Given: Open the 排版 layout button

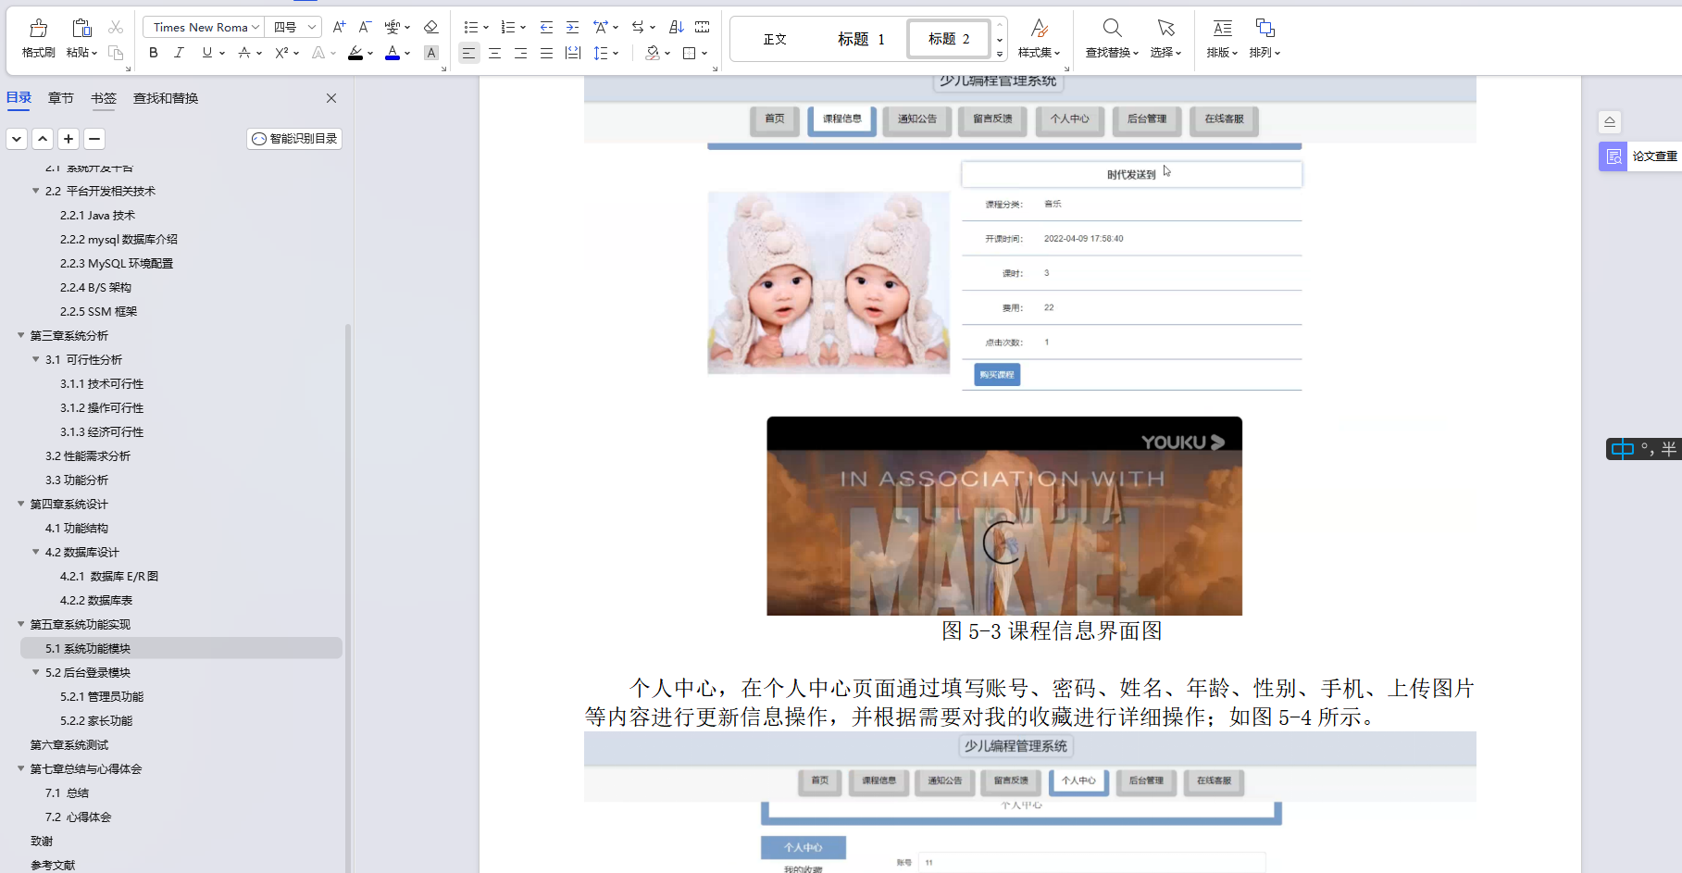Looking at the screenshot, I should tap(1222, 39).
